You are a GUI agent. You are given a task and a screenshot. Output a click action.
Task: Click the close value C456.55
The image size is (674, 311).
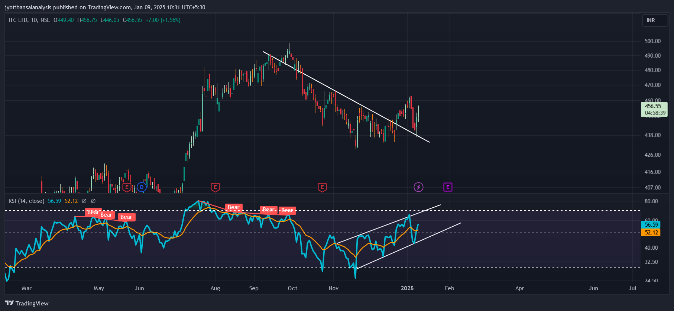(132, 20)
